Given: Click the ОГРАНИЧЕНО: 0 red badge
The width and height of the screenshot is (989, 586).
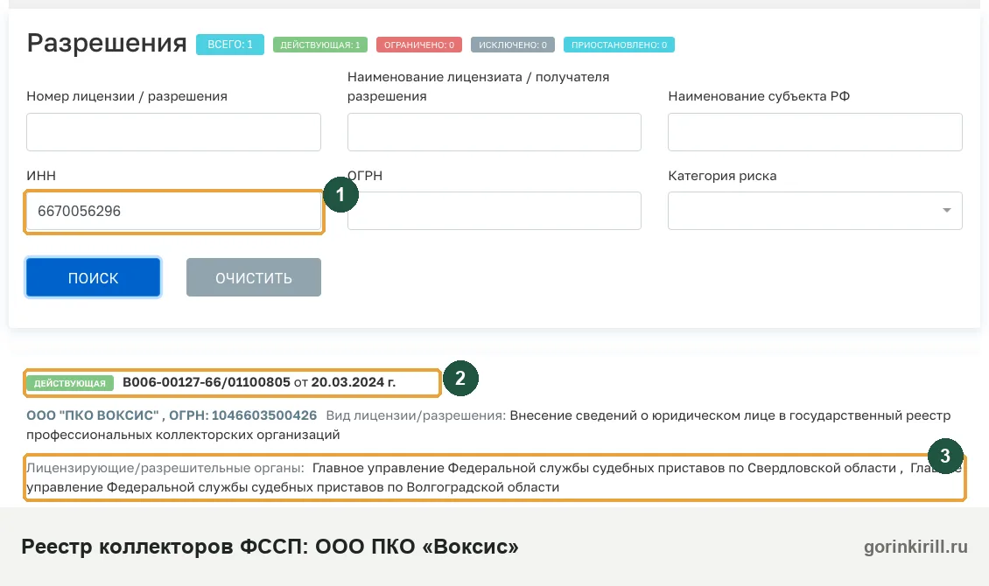Looking at the screenshot, I should [419, 45].
